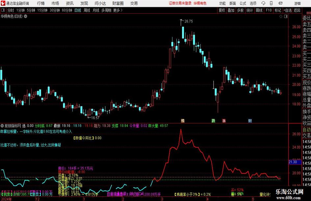Open the F10 company info button
Image resolution: width=311 pixels, height=201 pixels.
pos(269,10)
